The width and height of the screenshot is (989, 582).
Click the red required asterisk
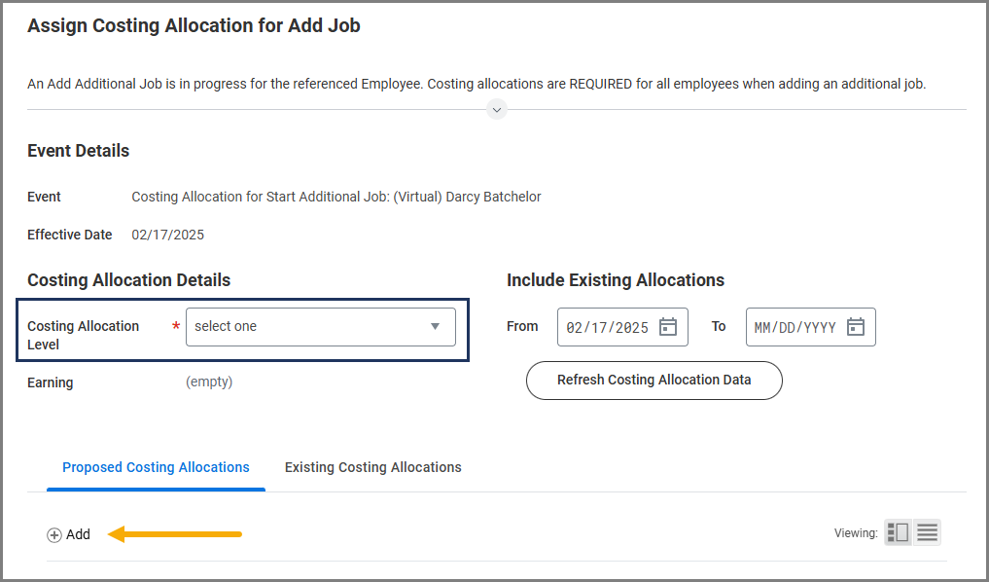pos(176,327)
